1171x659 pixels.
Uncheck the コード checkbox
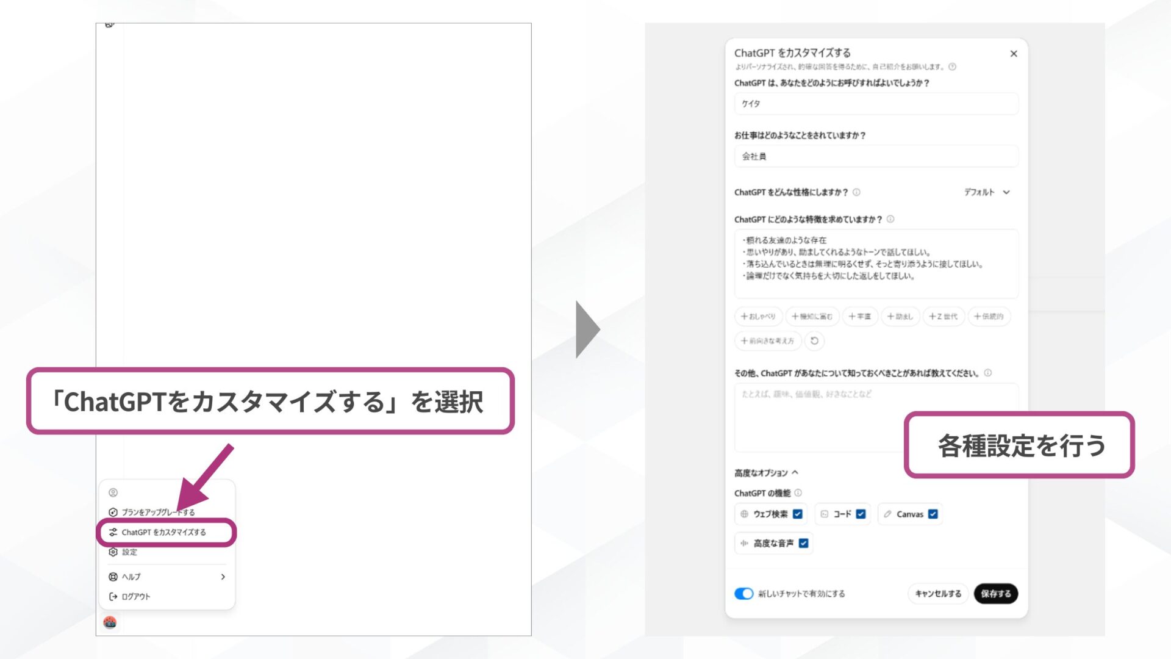(x=861, y=514)
